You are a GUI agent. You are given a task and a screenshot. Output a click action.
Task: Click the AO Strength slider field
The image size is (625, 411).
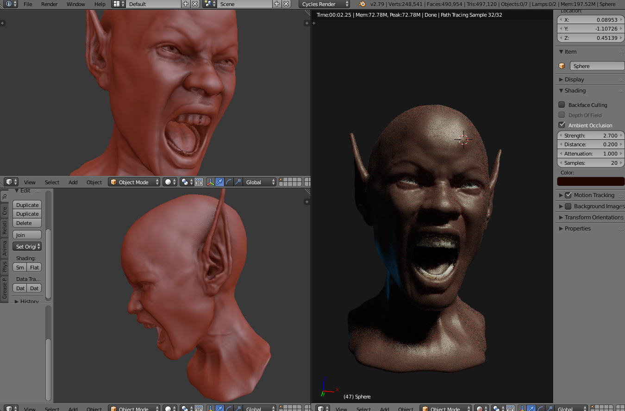pyautogui.click(x=591, y=136)
